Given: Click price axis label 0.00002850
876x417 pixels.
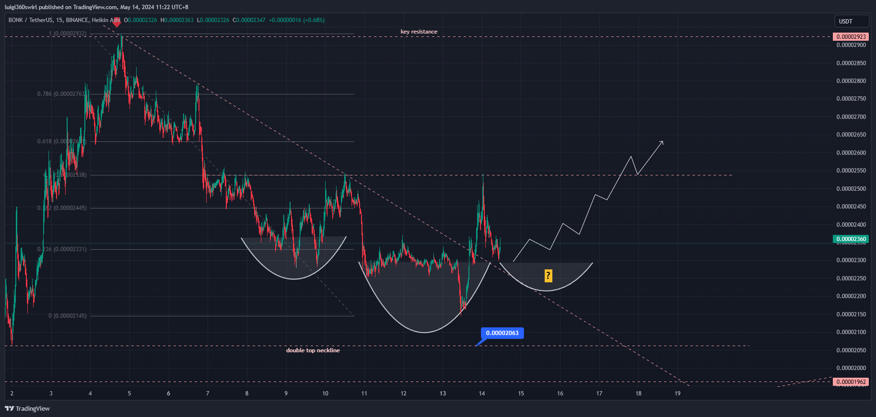Looking at the screenshot, I should (851, 63).
